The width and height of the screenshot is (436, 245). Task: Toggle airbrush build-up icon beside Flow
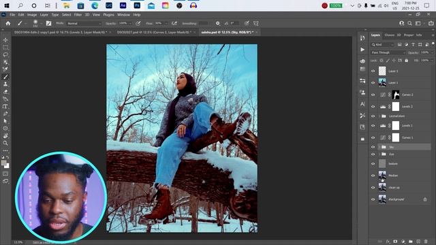pyautogui.click(x=174, y=23)
